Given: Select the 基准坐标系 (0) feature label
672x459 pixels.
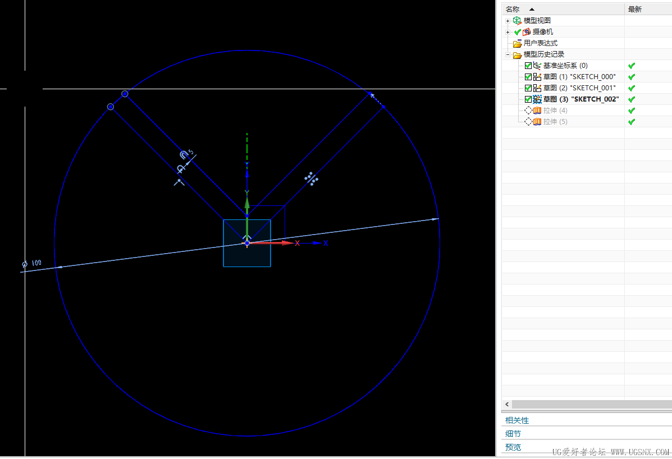Looking at the screenshot, I should click(565, 66).
